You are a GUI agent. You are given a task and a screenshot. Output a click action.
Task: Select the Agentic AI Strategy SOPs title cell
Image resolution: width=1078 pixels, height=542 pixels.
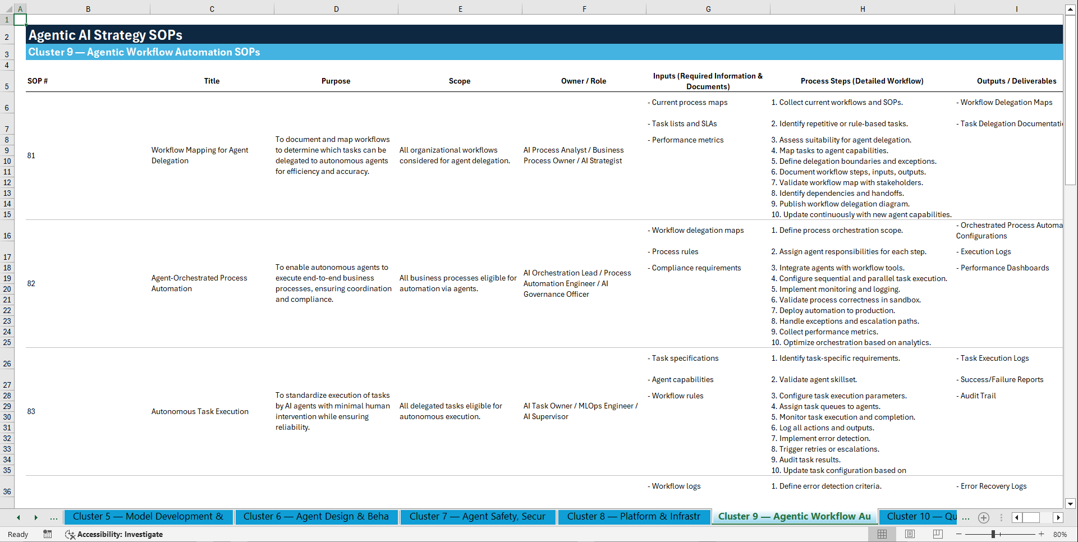click(x=104, y=35)
